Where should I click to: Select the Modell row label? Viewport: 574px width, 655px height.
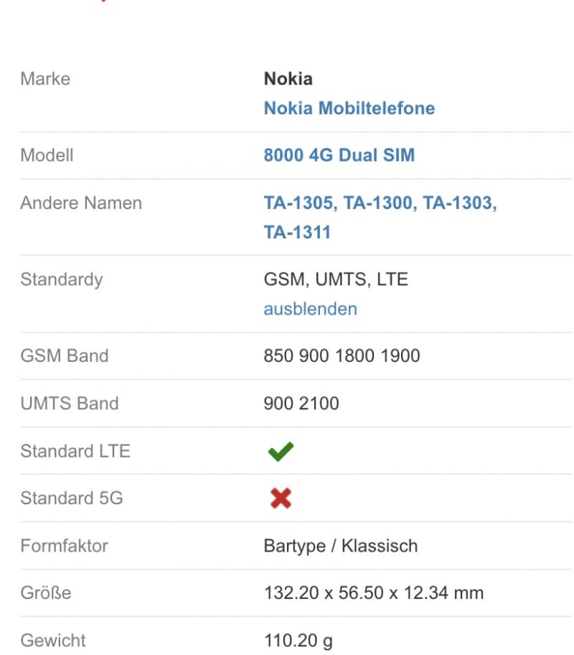tap(47, 155)
